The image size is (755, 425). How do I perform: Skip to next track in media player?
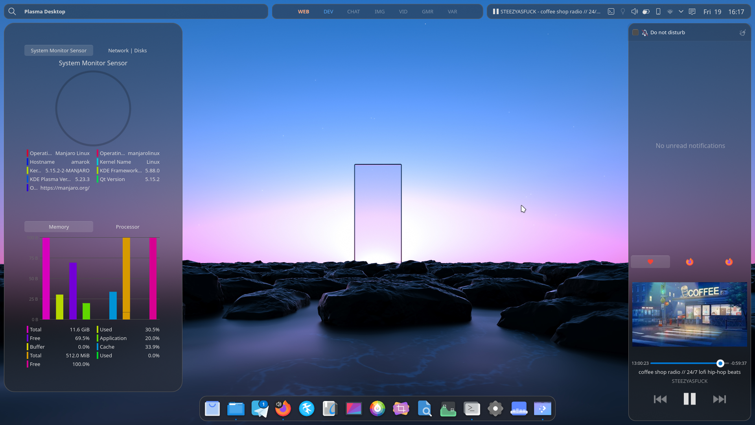tap(719, 399)
